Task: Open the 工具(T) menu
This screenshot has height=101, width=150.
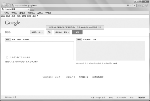Action: pos(40,13)
